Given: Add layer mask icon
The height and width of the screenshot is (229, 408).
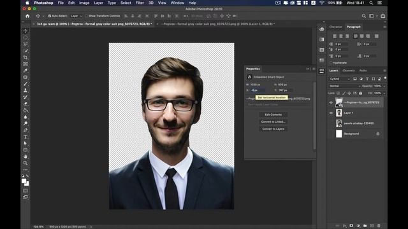Looking at the screenshot, I should (x=351, y=226).
